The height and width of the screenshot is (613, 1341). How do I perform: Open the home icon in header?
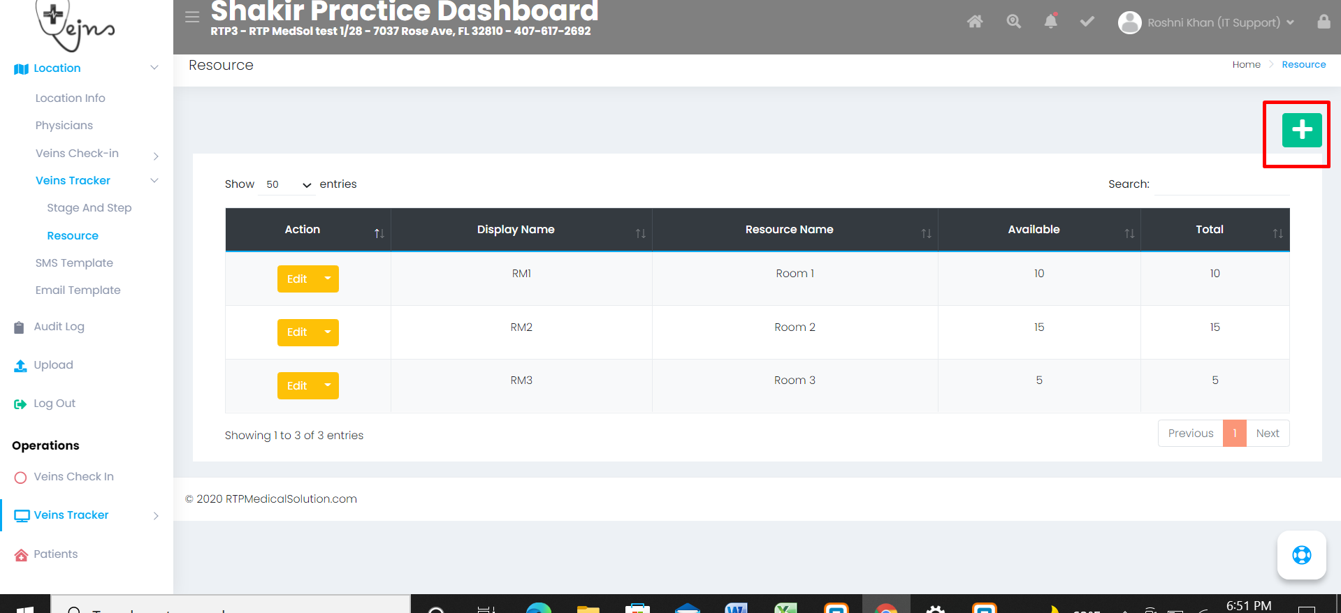[x=975, y=22]
